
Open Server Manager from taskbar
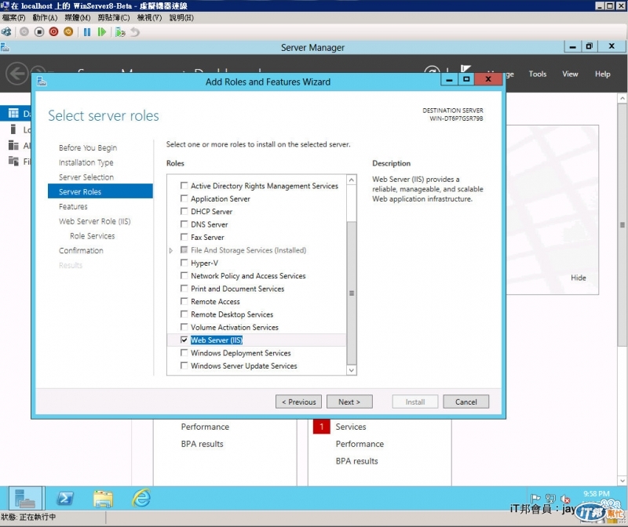[25, 499]
